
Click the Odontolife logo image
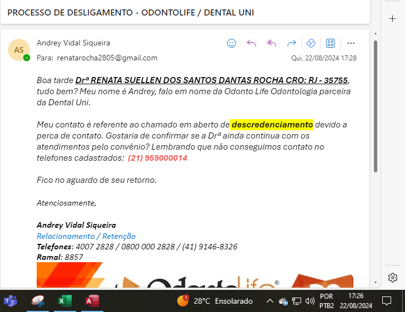tap(195, 275)
